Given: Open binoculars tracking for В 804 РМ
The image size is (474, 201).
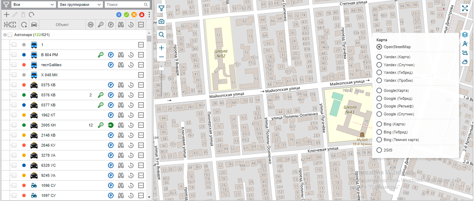Looking at the screenshot, I should coord(121,55).
